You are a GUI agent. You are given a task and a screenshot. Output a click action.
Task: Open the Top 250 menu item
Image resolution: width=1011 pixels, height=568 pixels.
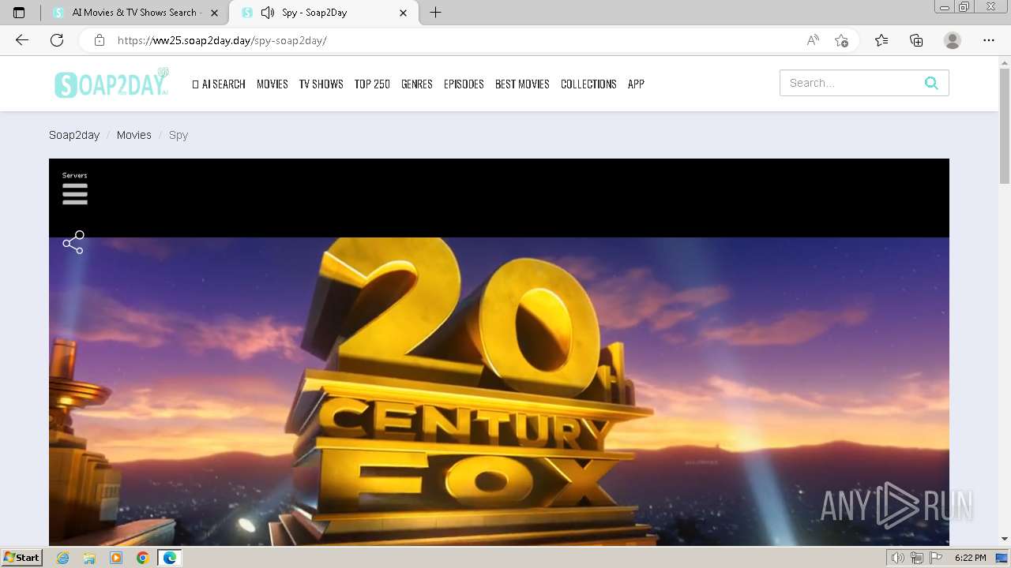372,84
